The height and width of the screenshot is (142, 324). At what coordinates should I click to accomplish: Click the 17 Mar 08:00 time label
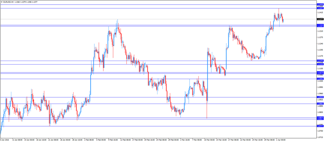click(234, 140)
